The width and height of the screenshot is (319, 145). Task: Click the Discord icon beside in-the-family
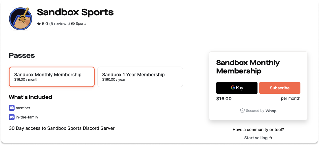(12, 117)
